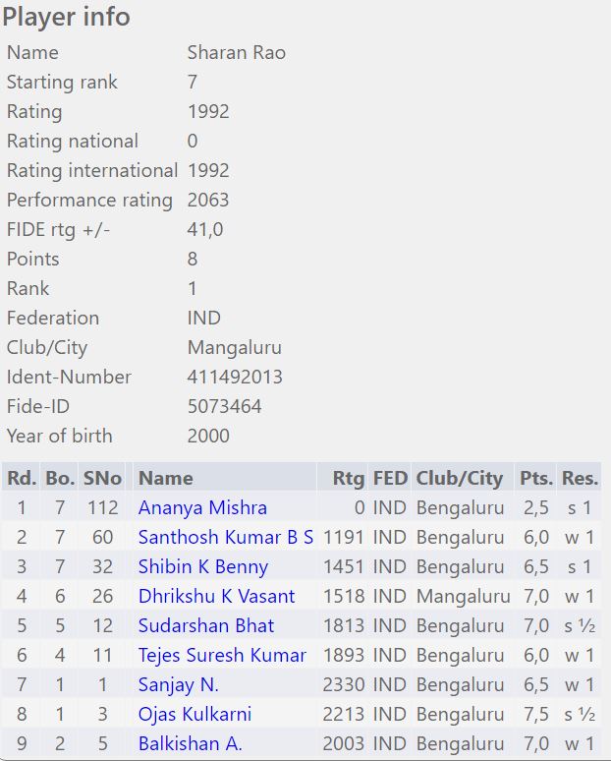Open Santhosh Kumar B S player link

[225, 538]
